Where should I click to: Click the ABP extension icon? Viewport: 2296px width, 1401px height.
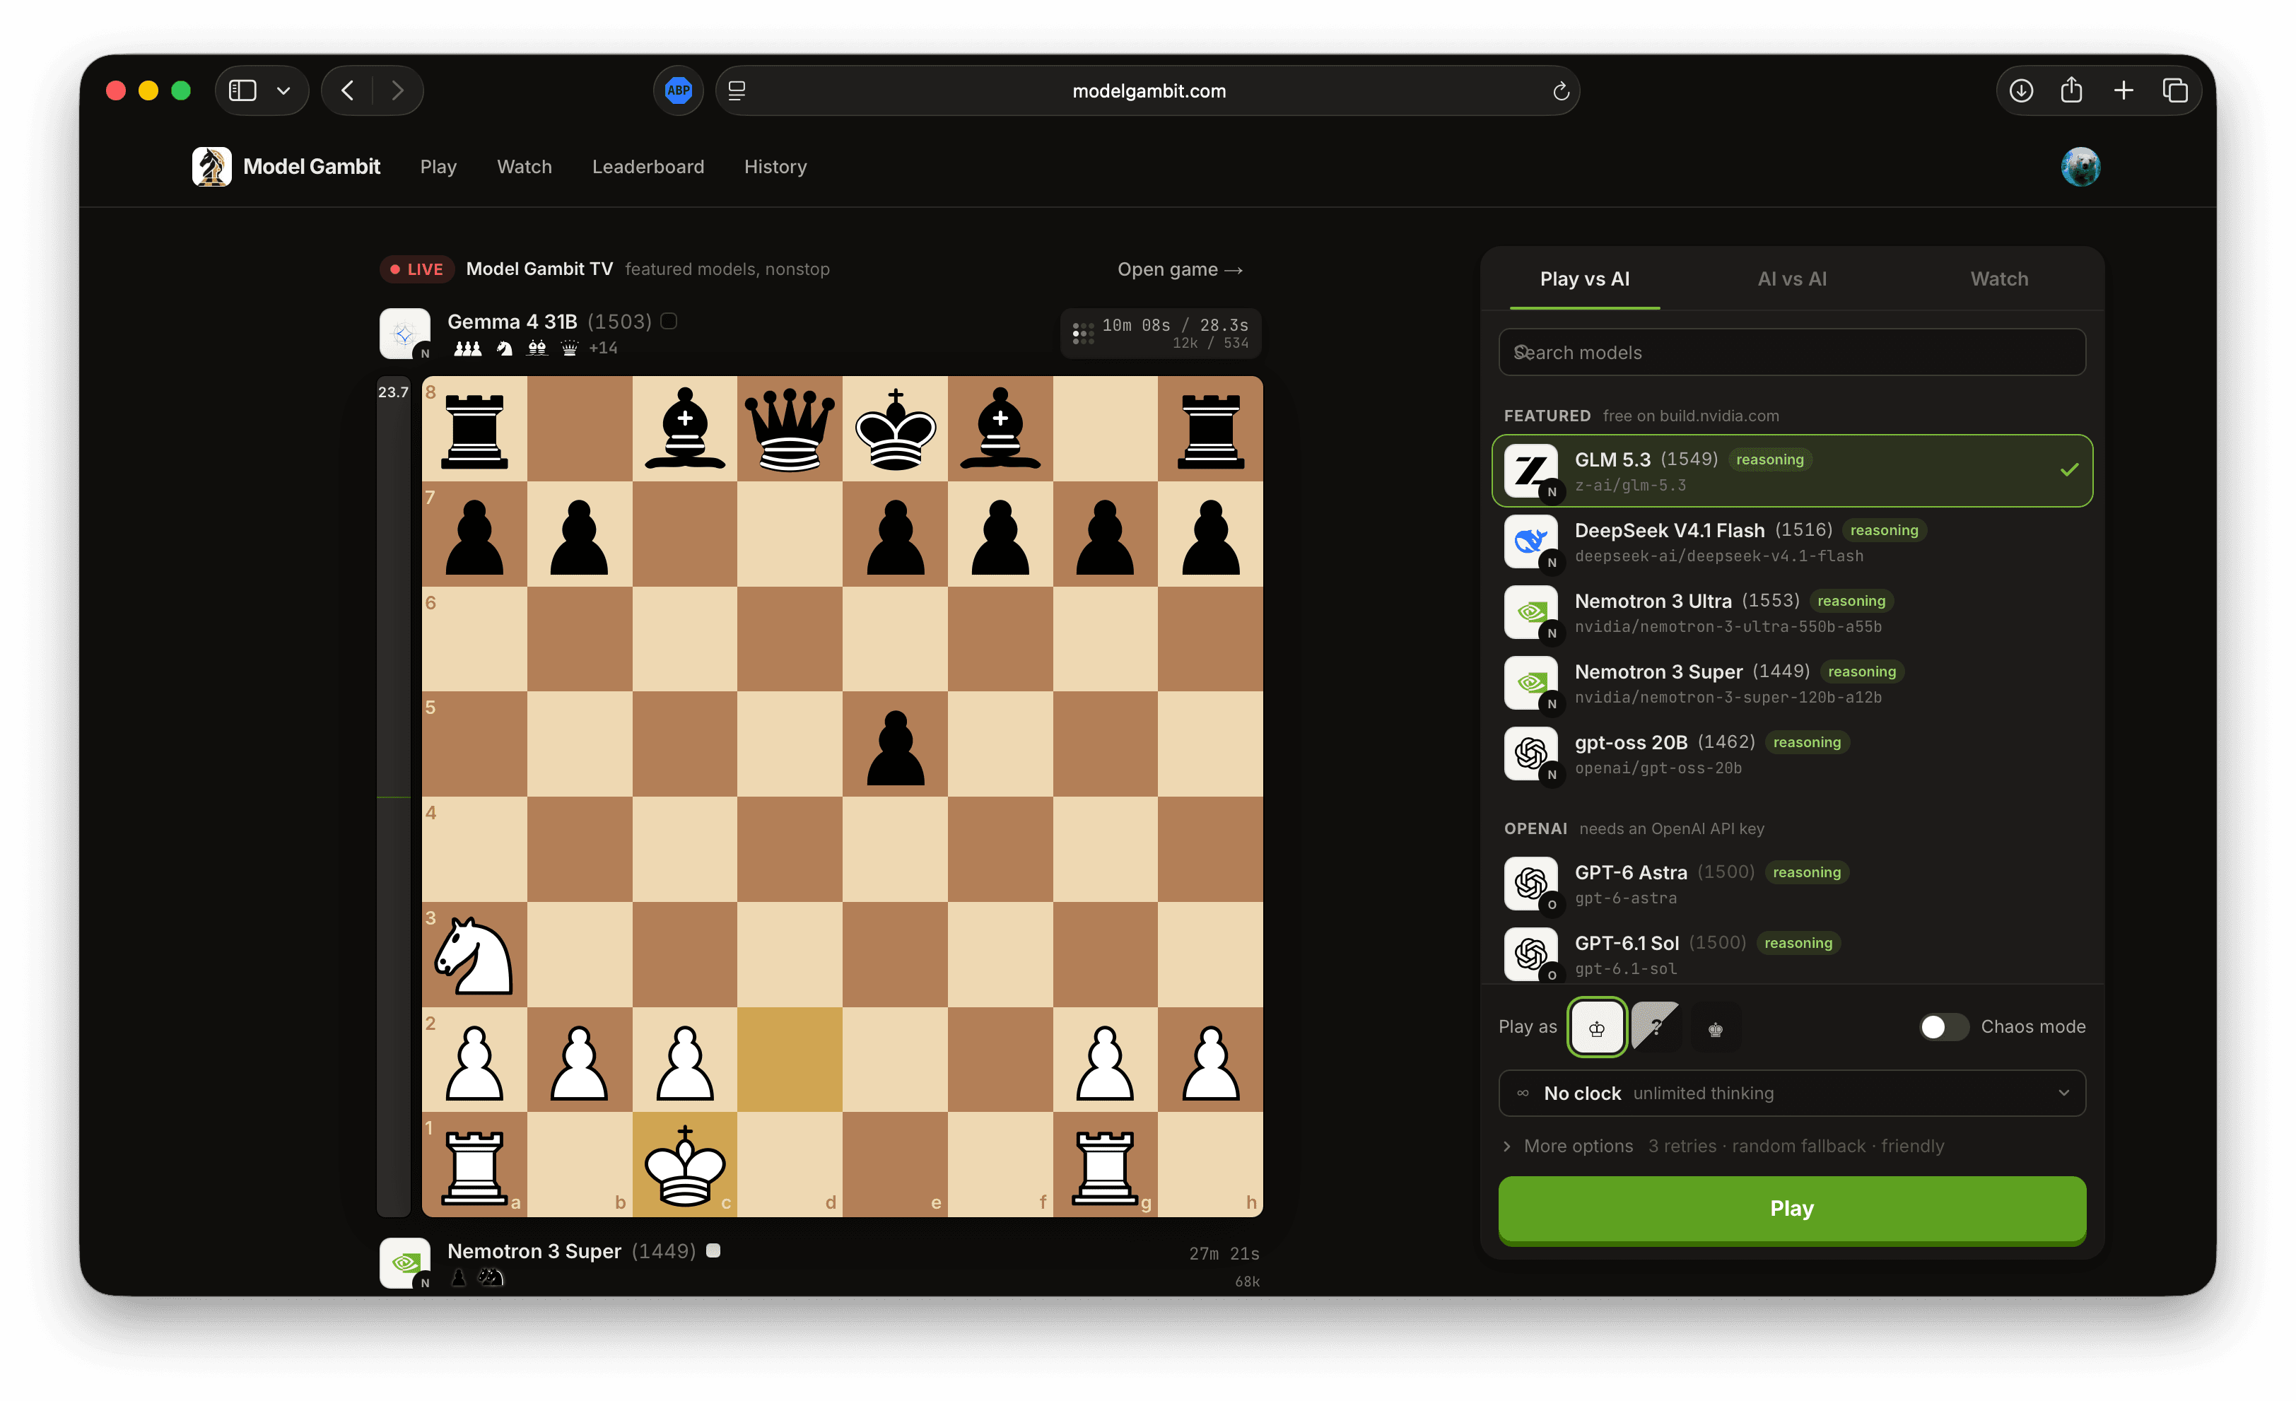pyautogui.click(x=679, y=90)
